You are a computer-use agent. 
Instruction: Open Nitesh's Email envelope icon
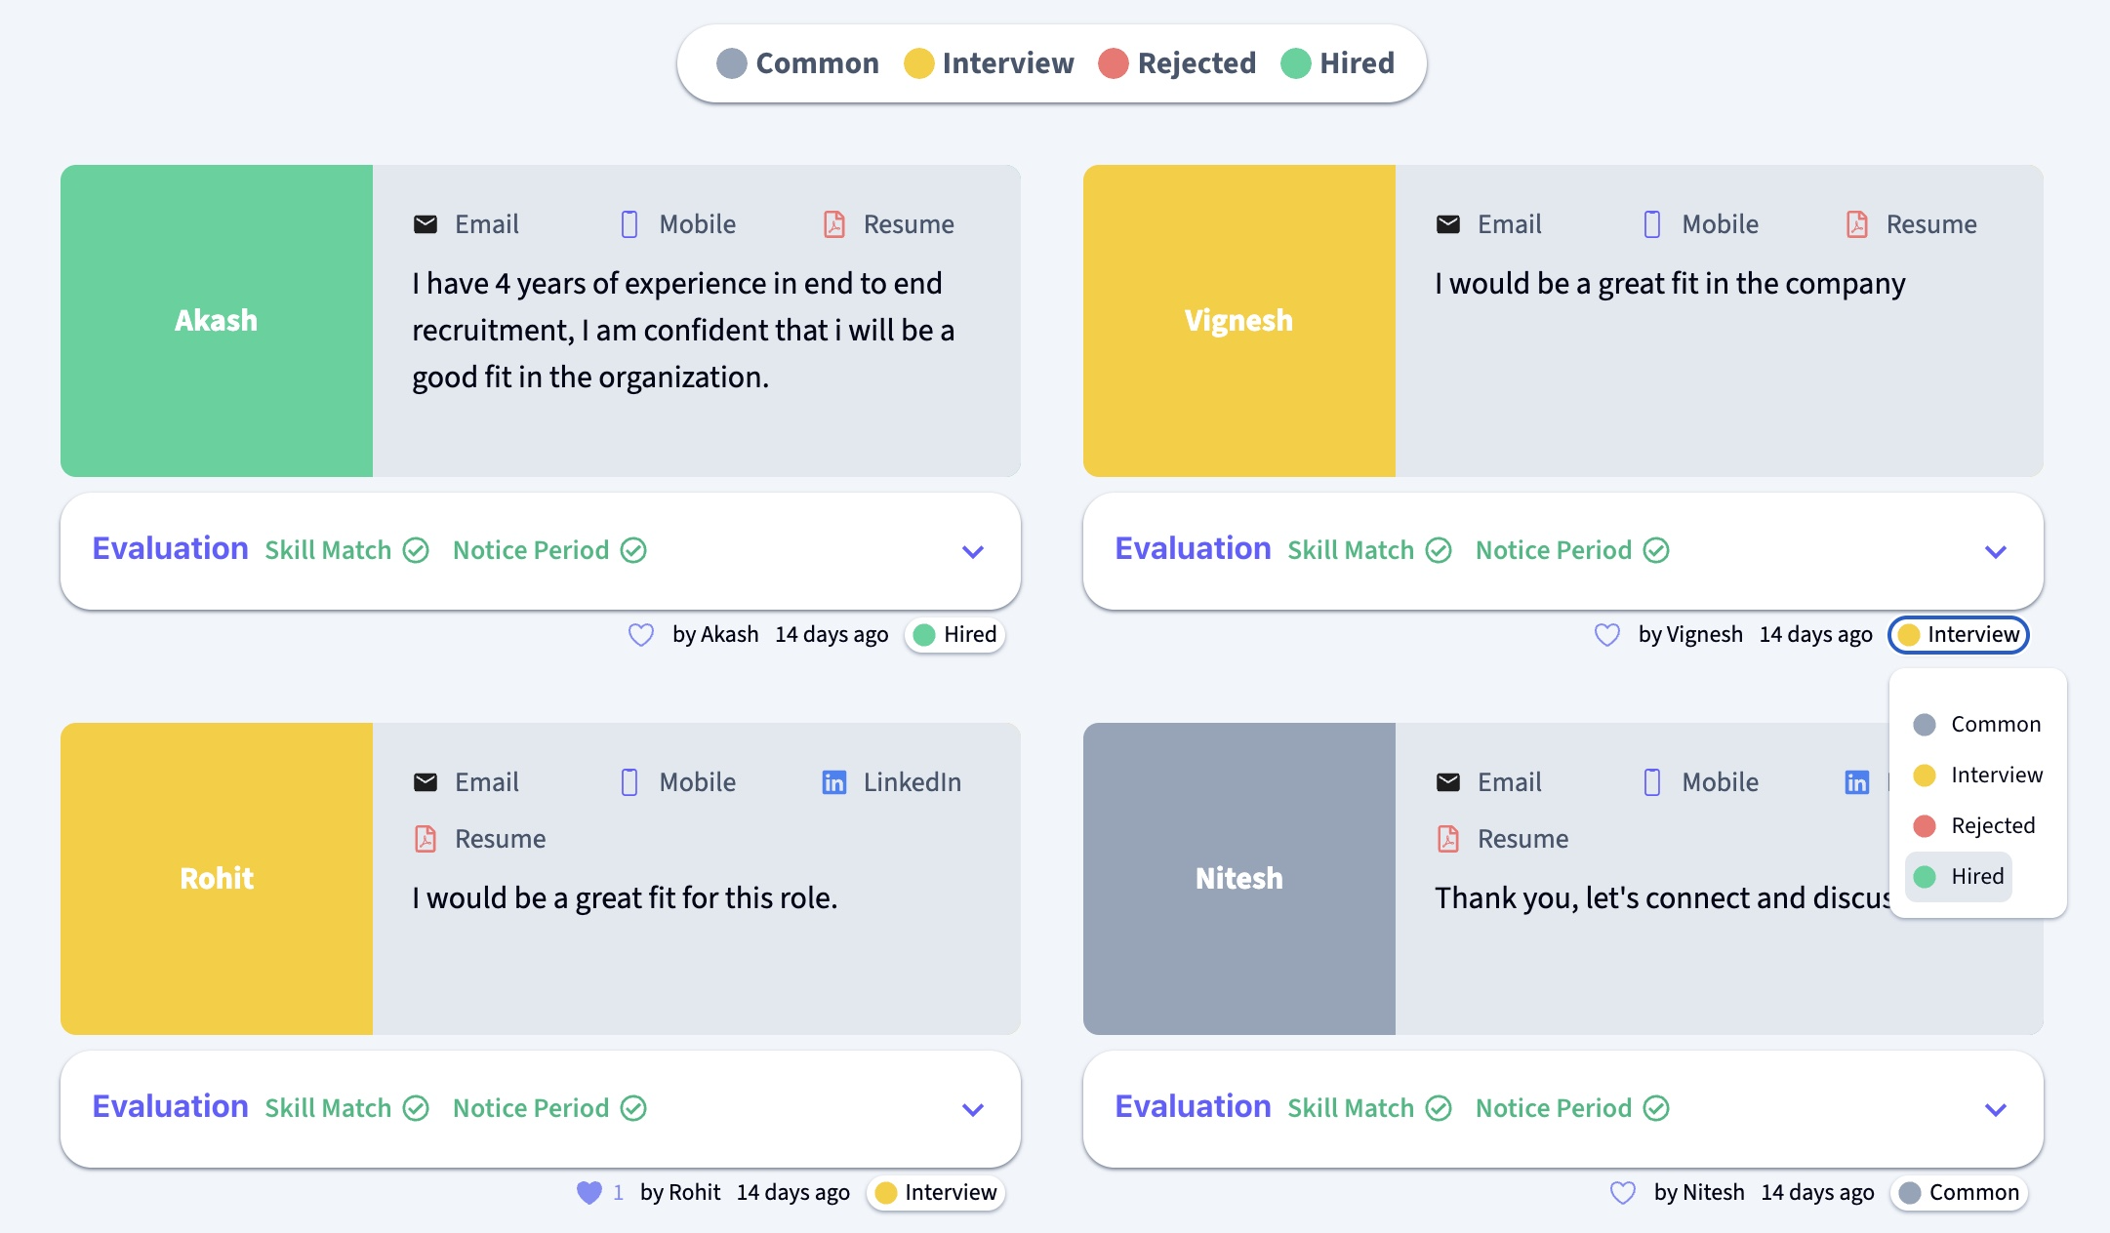(x=1448, y=782)
